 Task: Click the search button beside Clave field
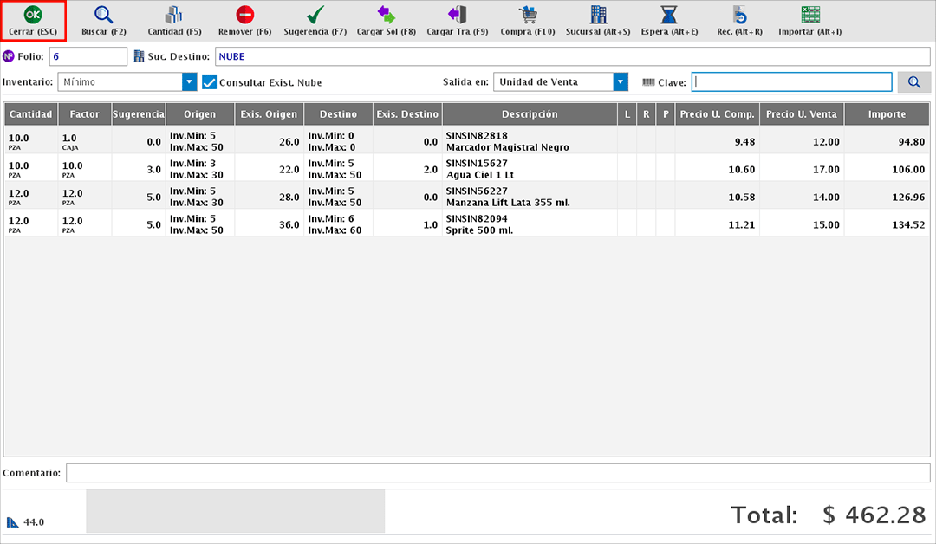(x=913, y=82)
